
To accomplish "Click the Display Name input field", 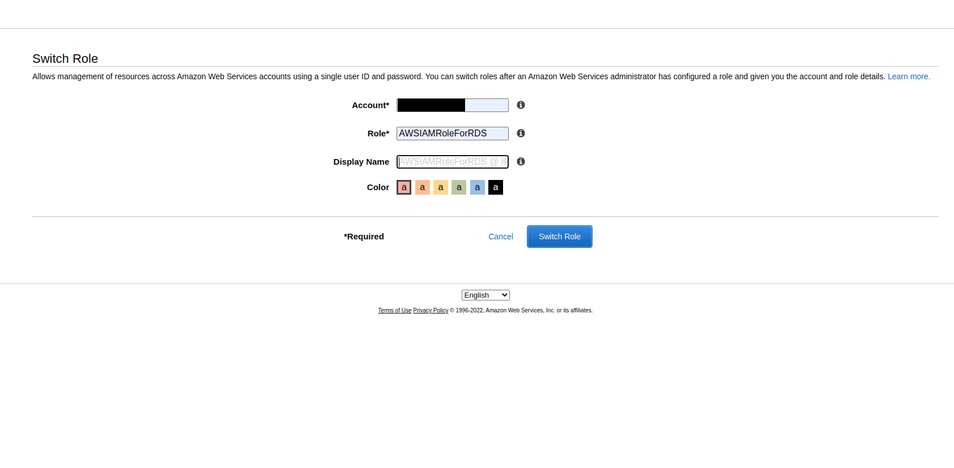I will pyautogui.click(x=452, y=162).
